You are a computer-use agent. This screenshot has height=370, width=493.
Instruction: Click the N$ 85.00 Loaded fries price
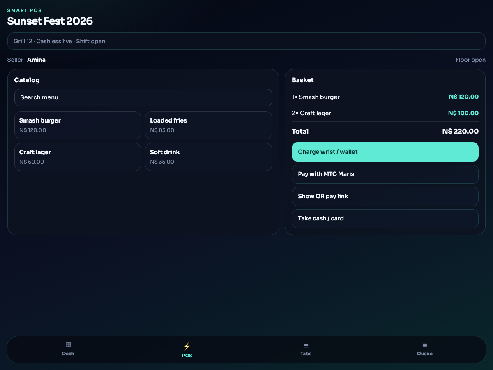pos(162,130)
